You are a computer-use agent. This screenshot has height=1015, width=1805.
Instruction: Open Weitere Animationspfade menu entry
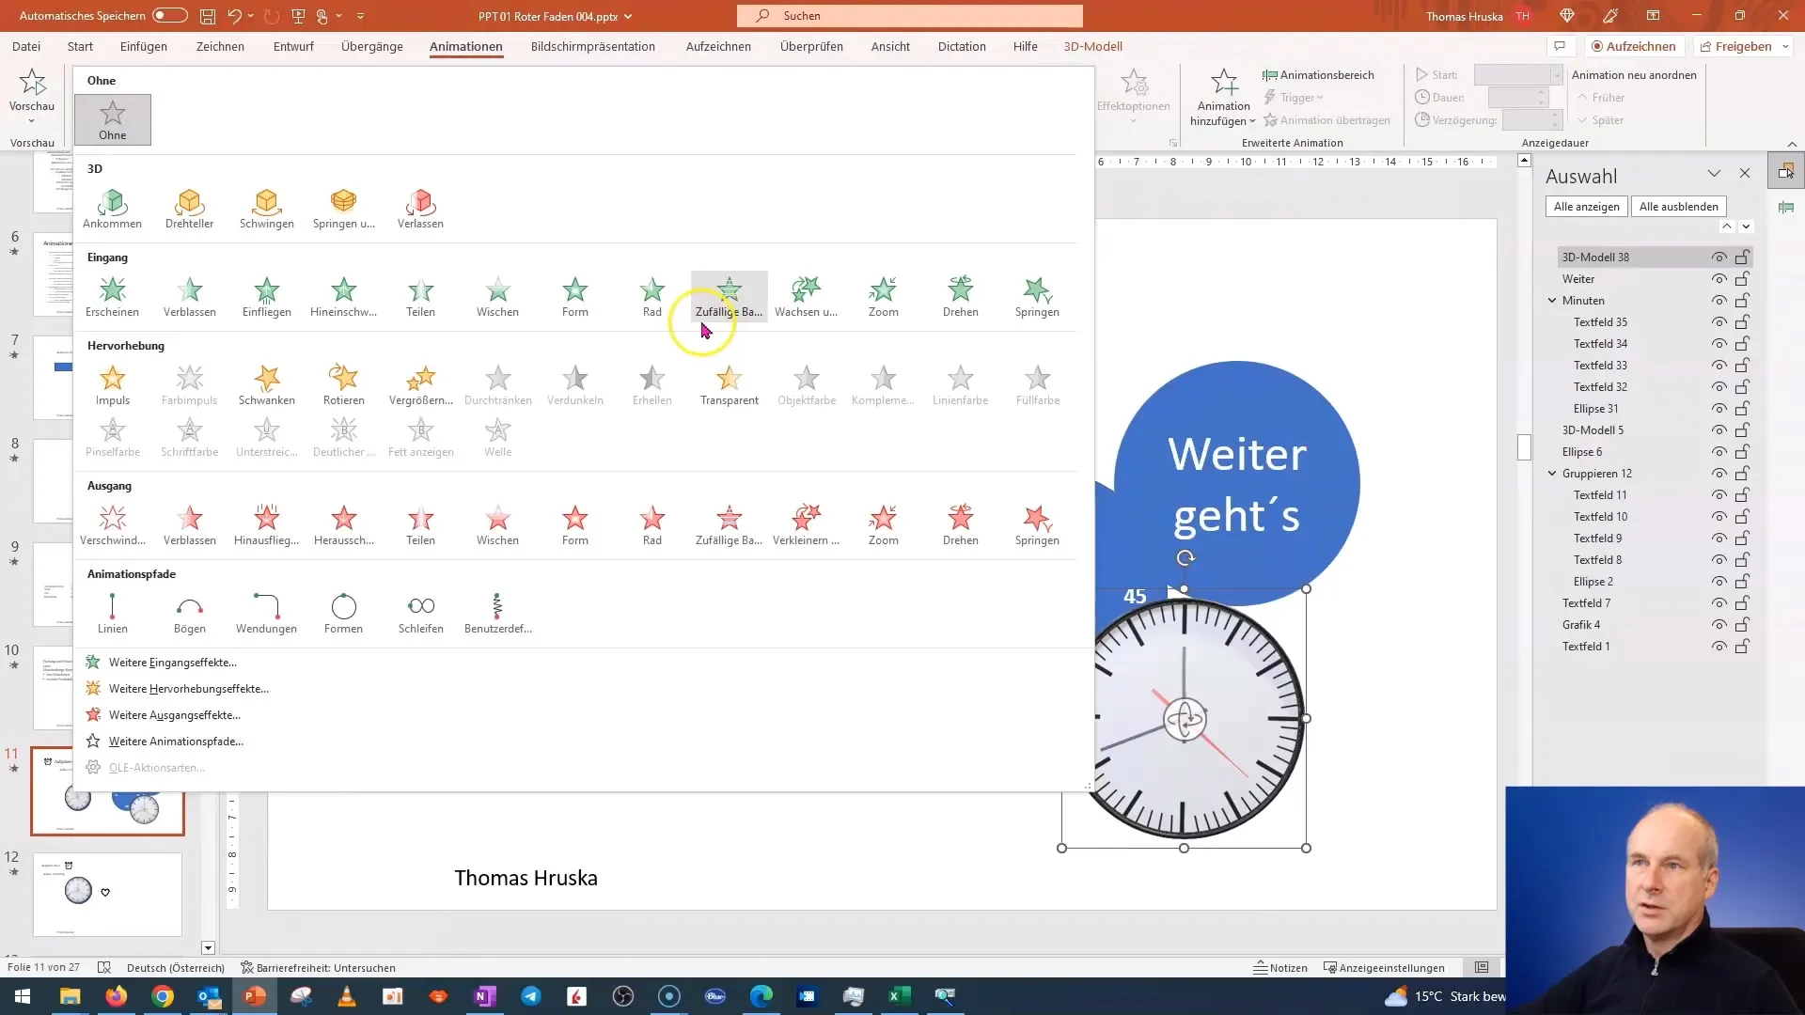176,742
